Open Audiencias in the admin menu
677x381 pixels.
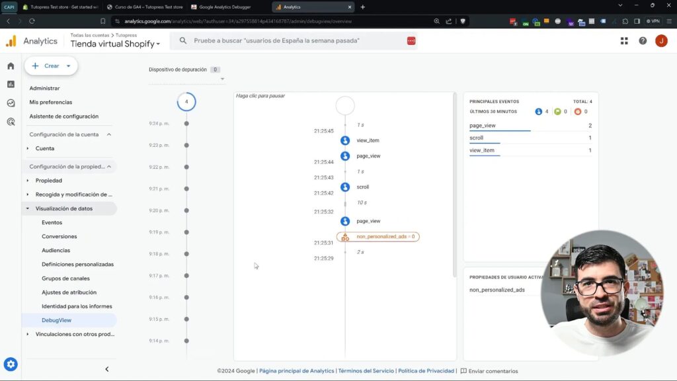click(56, 250)
